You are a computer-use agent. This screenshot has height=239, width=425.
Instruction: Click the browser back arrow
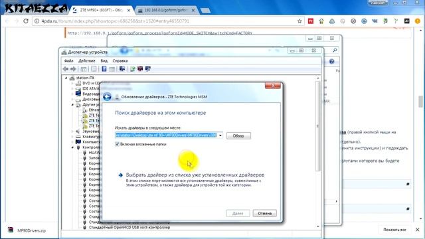[x=7, y=21]
